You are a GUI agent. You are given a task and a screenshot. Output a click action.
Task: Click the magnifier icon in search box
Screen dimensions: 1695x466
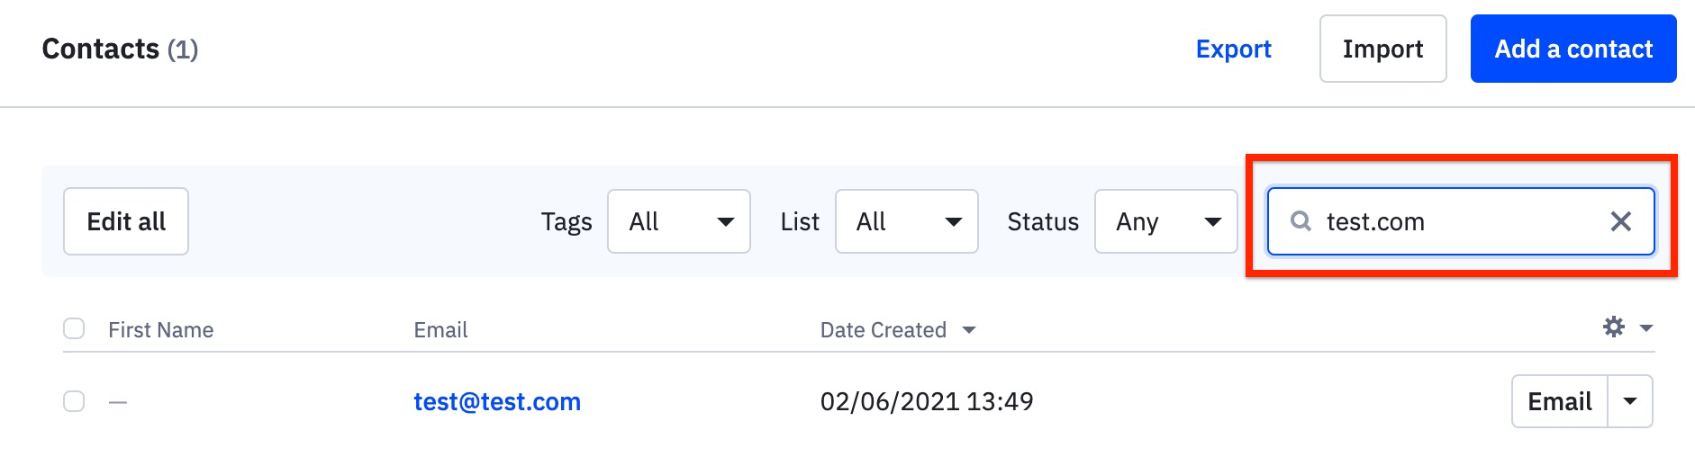coord(1301,221)
